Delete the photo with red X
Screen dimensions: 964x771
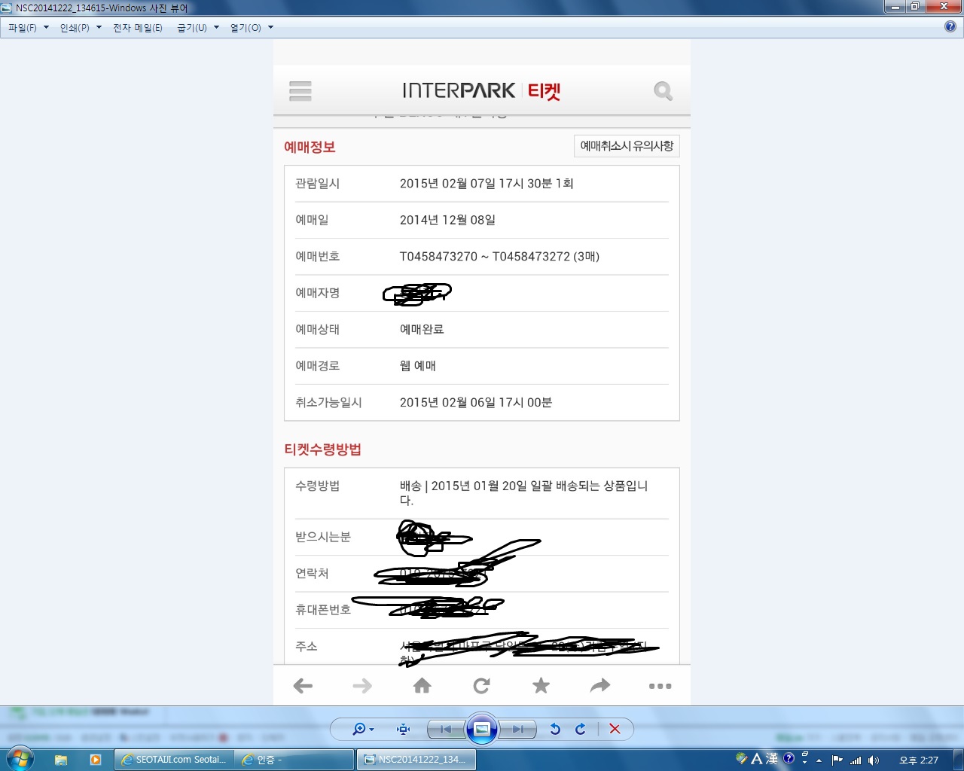(615, 729)
